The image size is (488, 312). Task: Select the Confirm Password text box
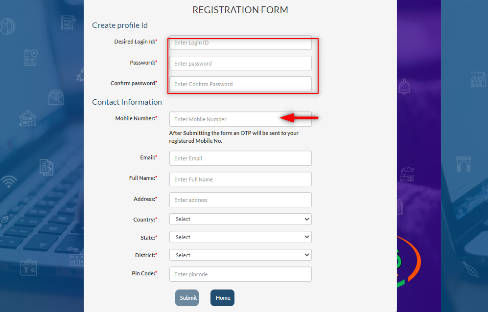pos(240,84)
